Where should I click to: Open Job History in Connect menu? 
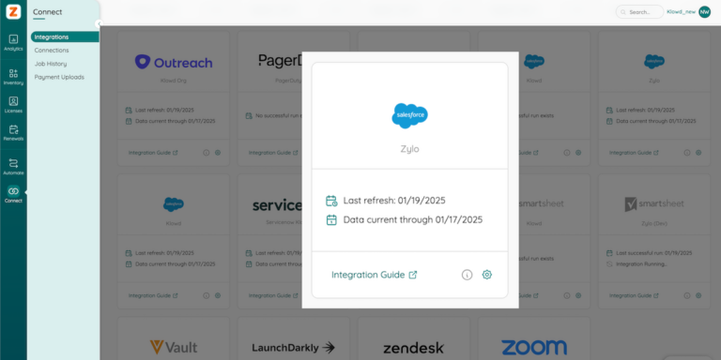(51, 64)
